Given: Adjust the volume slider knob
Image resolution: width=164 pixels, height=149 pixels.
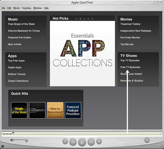Looking at the screenshot, I should (27, 140).
